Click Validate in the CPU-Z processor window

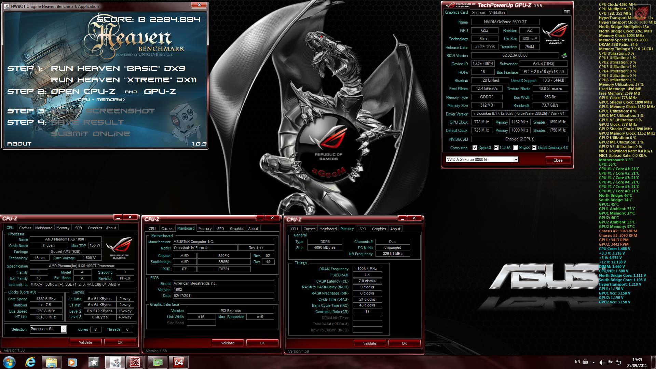pyautogui.click(x=85, y=342)
